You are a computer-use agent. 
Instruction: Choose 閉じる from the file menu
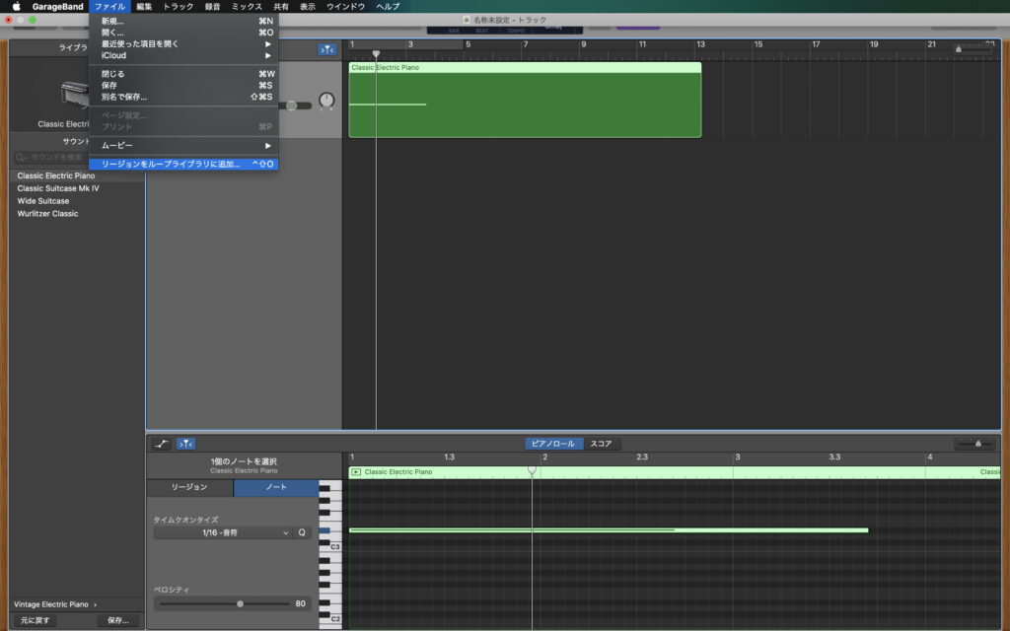[183, 73]
